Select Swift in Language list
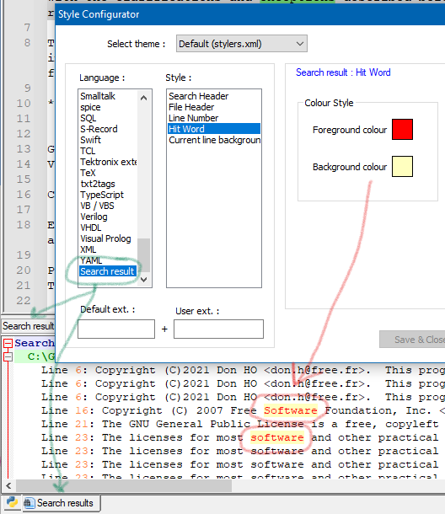 [90, 140]
